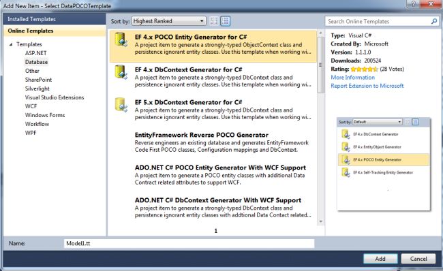Image resolution: width=443 pixels, height=271 pixels.
Task: Click the (28 Votes) text
Action: click(392, 69)
